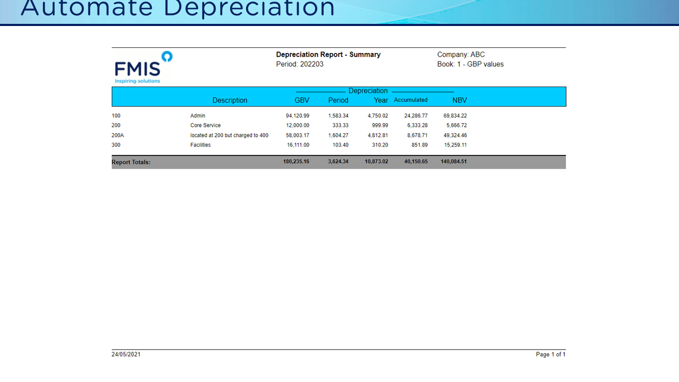This screenshot has height=382, width=679.
Task: Click the Accumulated column header
Action: (x=411, y=100)
